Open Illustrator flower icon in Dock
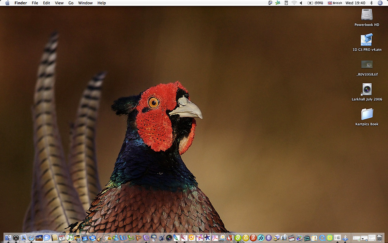 [191, 238]
